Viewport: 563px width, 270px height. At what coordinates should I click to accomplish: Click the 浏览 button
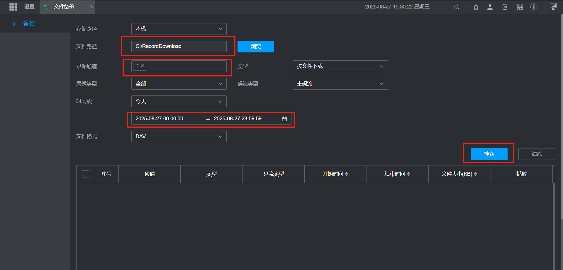click(255, 47)
